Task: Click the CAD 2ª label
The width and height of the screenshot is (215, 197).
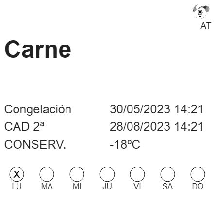Action: 24,126
